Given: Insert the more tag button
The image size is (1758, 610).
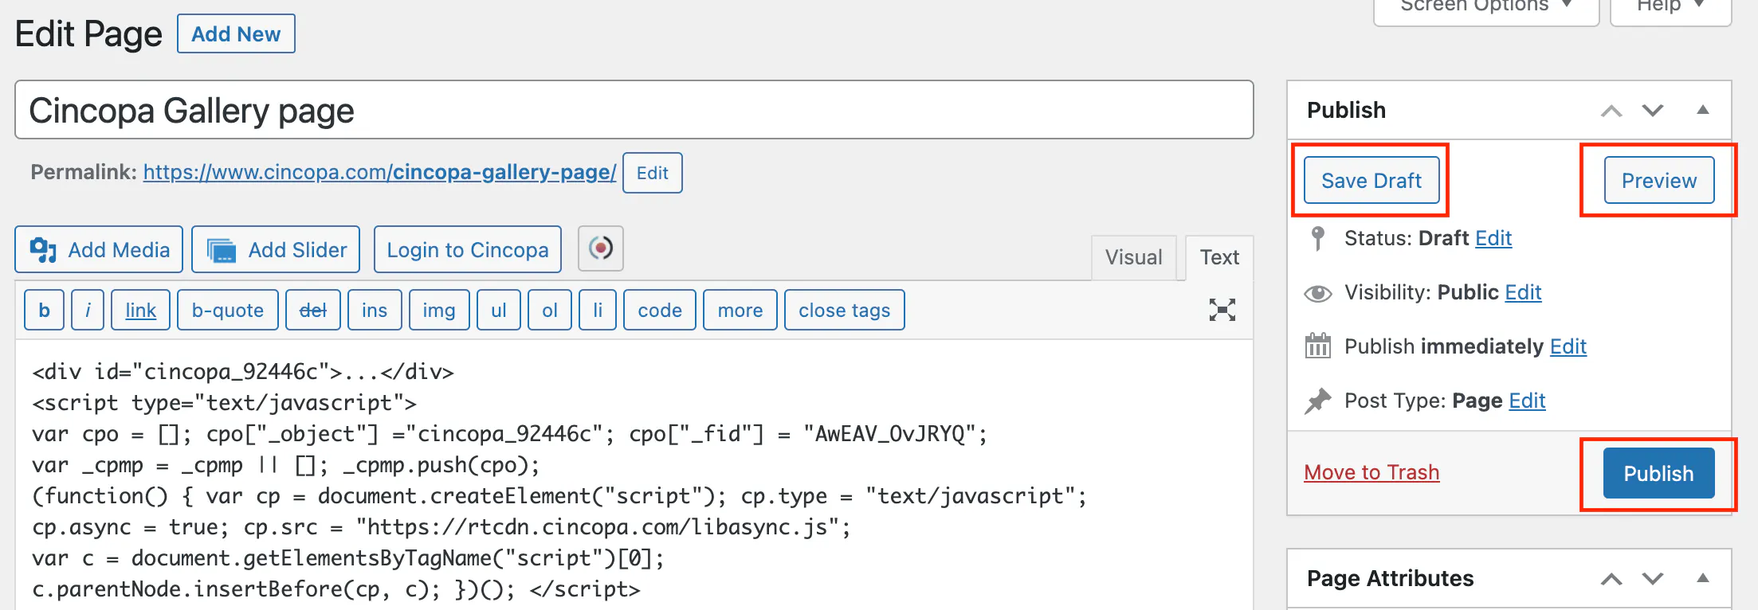Looking at the screenshot, I should click(740, 310).
